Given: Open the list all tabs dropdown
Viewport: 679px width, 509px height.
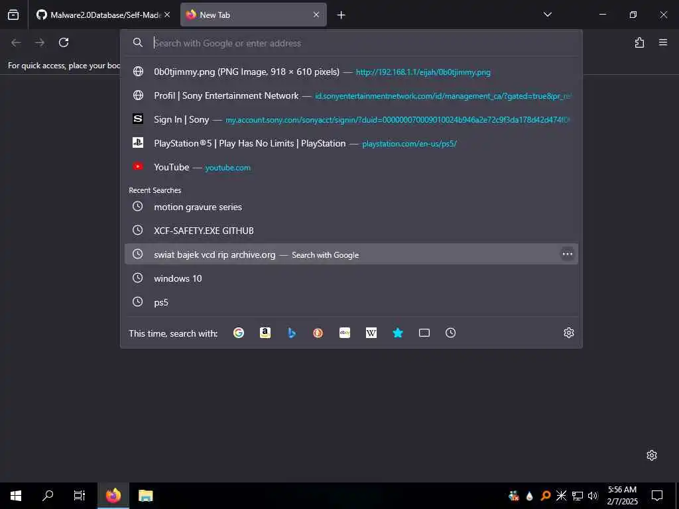Looking at the screenshot, I should tap(547, 15).
